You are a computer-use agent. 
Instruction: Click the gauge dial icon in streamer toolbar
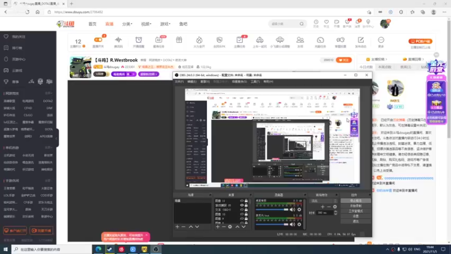pos(320,40)
